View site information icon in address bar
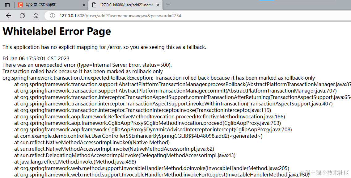This screenshot has width=351, height=178. (53, 16)
